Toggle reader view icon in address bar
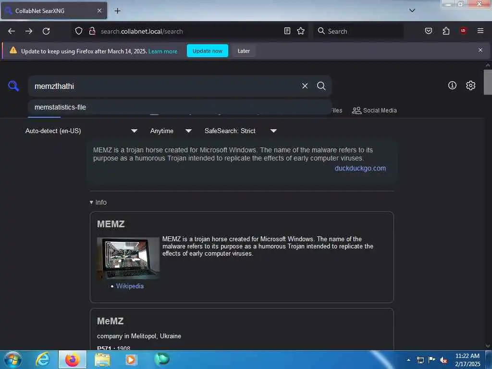This screenshot has height=369, width=492. 287,31
